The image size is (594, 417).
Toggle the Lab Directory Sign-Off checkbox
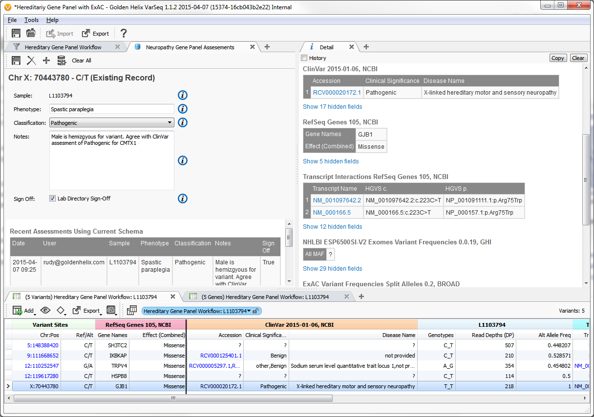click(x=53, y=198)
